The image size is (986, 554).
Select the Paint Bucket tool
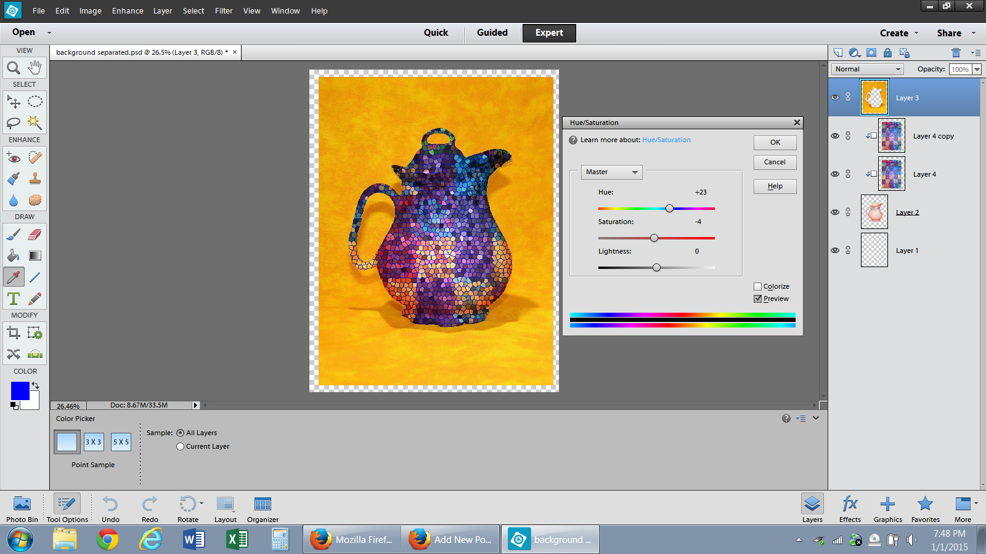14,255
